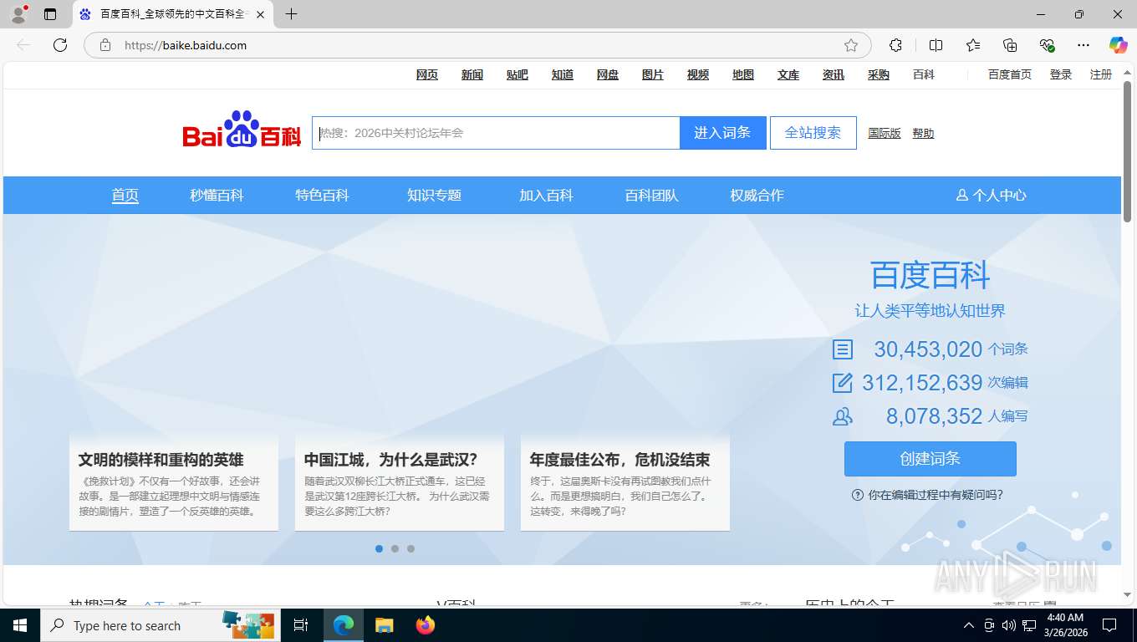Open 资讯 from the top navigation
Screen dimensions: 1137x642
[x=834, y=74]
